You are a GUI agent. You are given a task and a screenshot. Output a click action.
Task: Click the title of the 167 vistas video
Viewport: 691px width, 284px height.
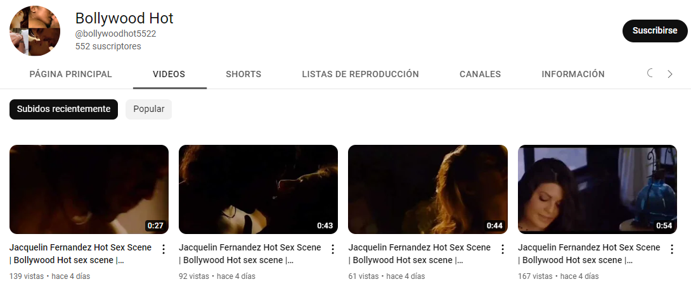click(x=589, y=254)
